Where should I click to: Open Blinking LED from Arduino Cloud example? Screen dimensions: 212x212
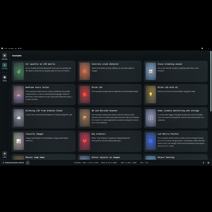pos(44,118)
